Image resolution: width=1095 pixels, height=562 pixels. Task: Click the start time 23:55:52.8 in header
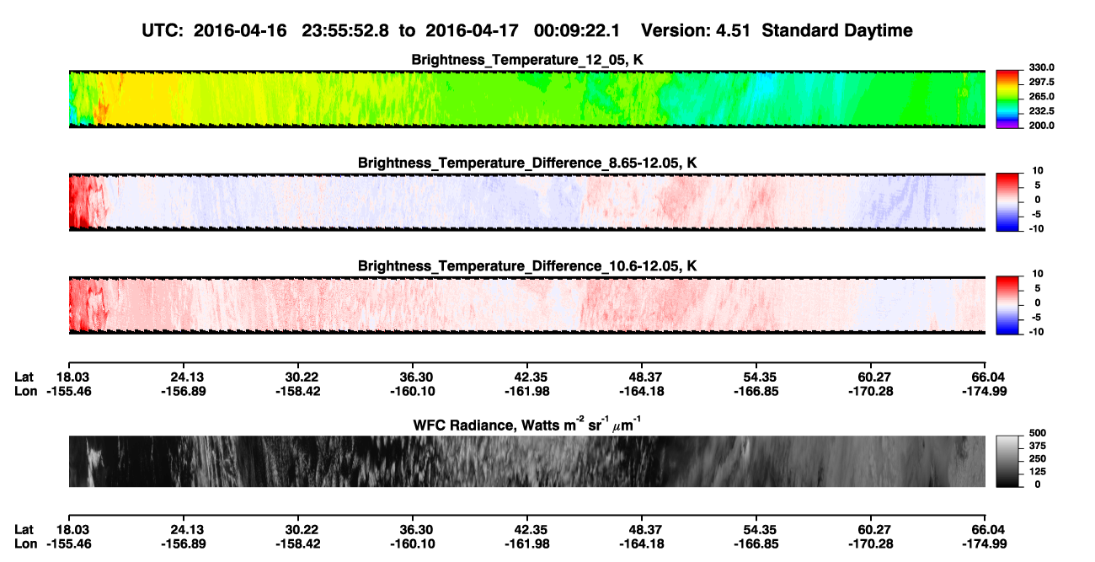coord(345,31)
